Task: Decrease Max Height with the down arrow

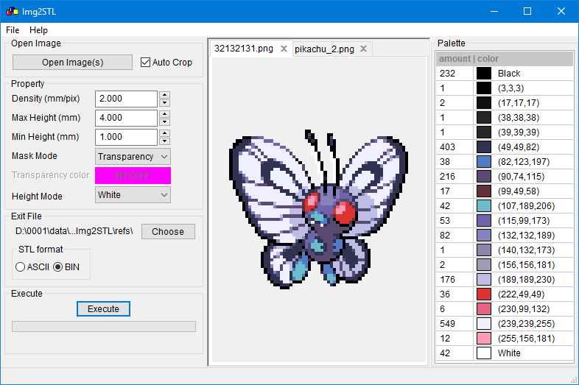Action: coord(165,122)
